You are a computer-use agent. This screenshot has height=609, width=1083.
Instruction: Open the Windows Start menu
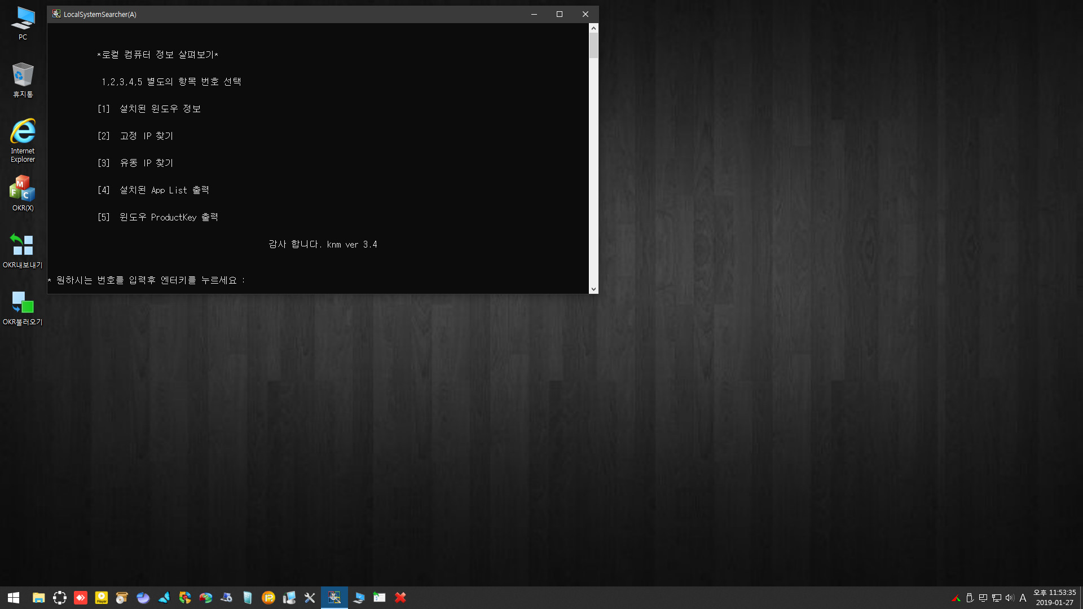(x=14, y=598)
